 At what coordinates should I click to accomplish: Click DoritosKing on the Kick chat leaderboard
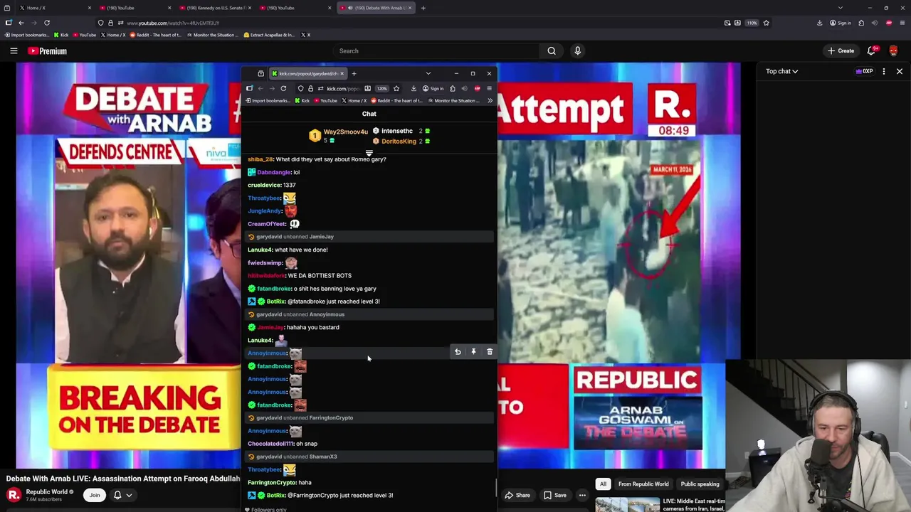(399, 141)
